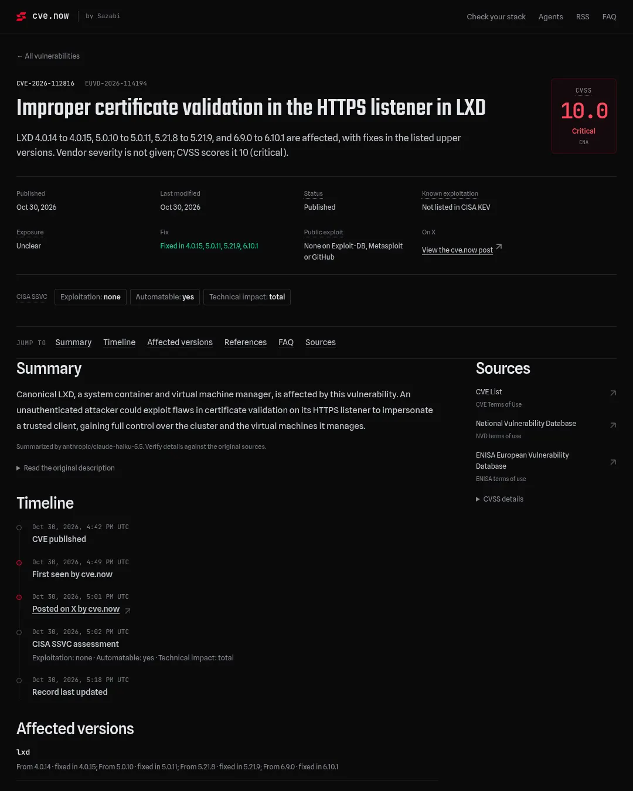The height and width of the screenshot is (791, 633).
Task: Go to Agents in top navigation
Action: 551,17
